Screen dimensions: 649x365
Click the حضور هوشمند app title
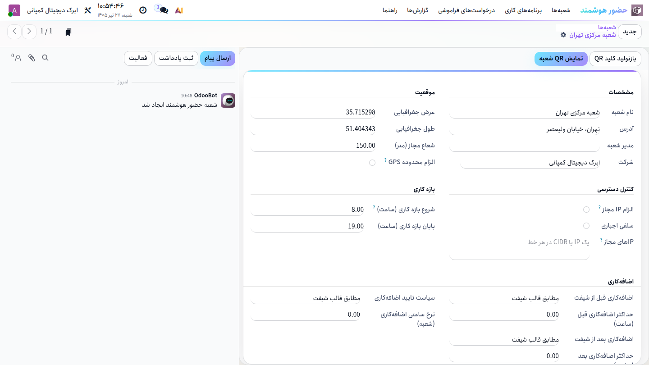point(603,10)
